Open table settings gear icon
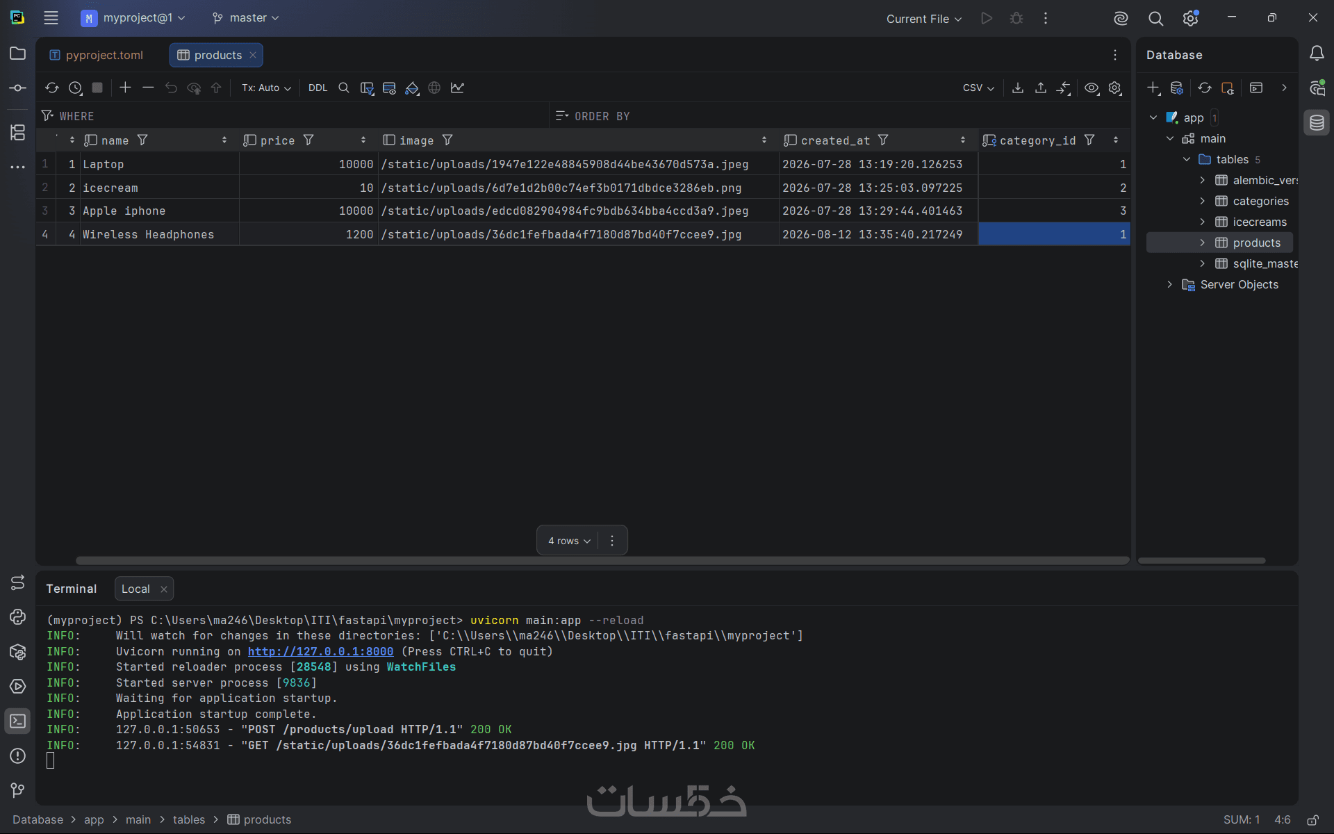1334x834 pixels. click(1115, 88)
